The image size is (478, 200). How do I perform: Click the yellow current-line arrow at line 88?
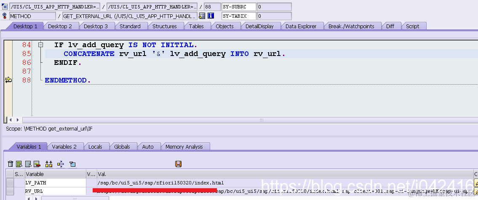[8, 80]
